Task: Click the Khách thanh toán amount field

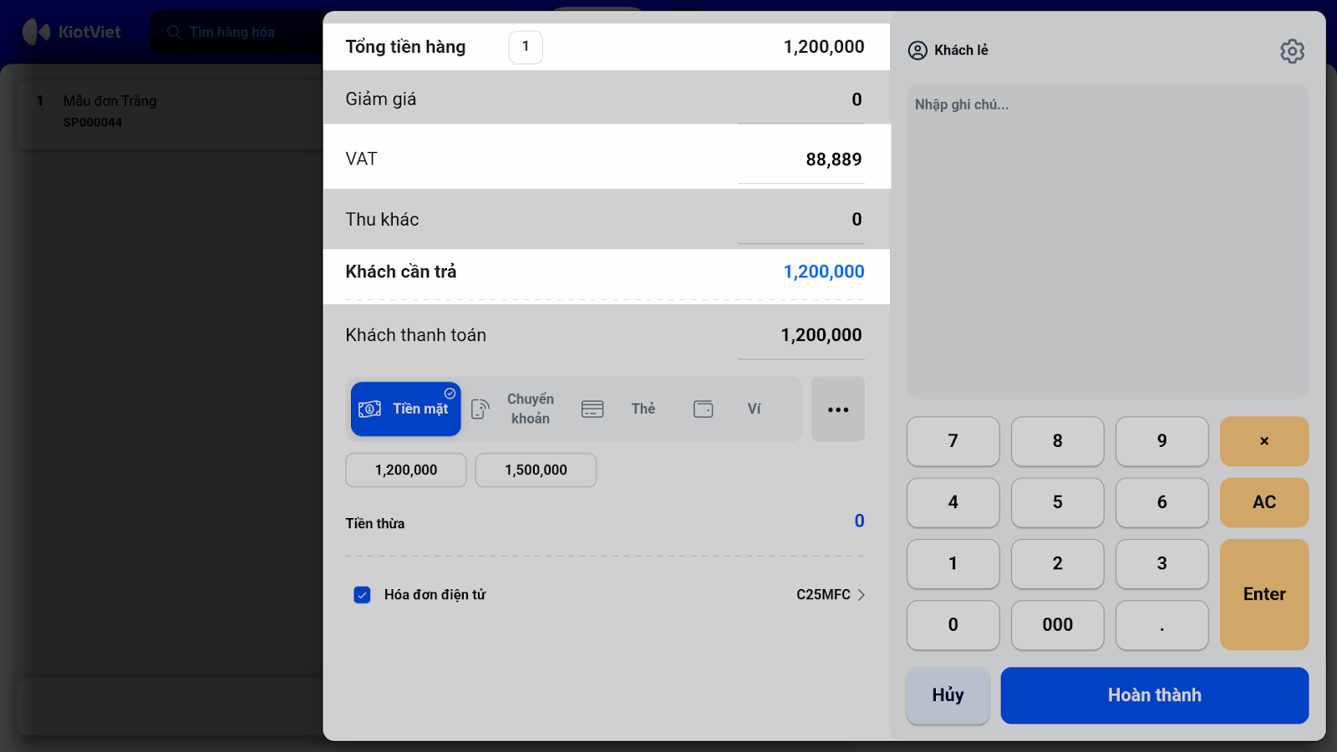Action: click(x=801, y=336)
